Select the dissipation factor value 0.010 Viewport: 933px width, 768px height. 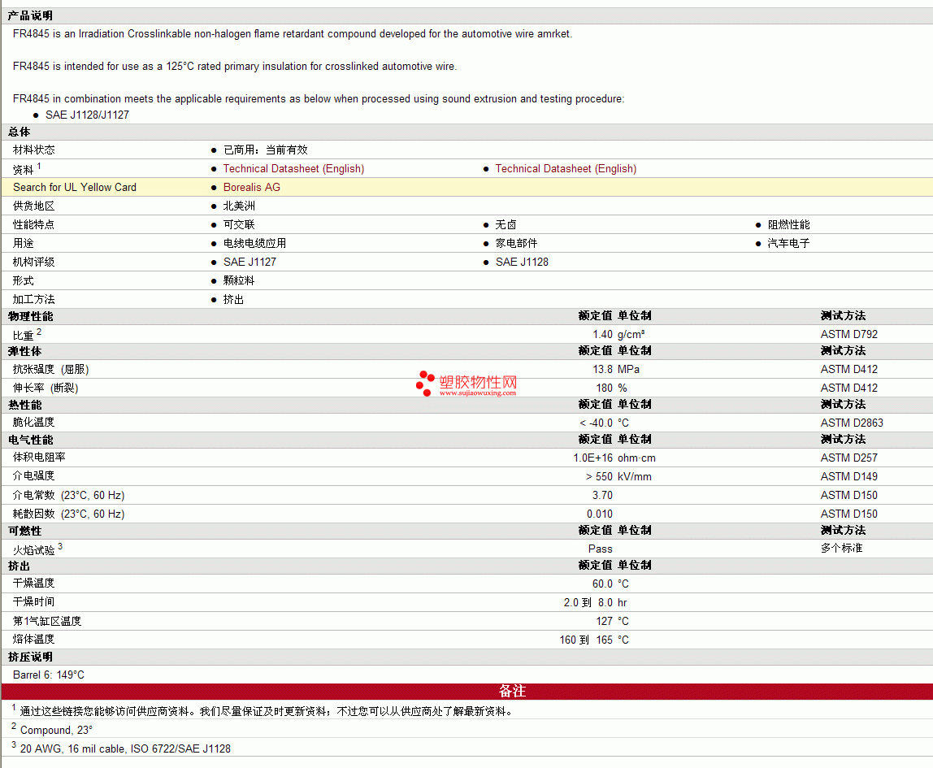tap(600, 514)
